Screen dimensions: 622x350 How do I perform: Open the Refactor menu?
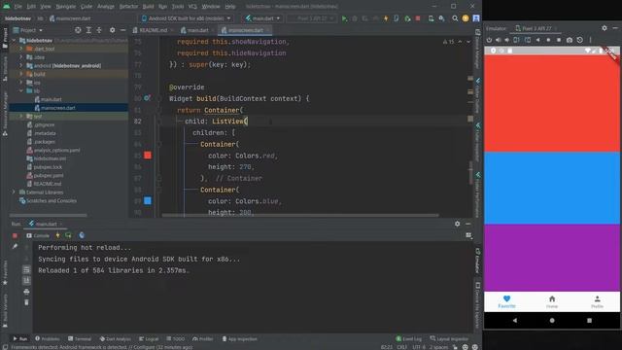[128, 7]
